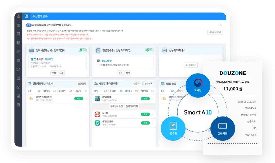This screenshot has height=163, width=275.
Task: Open the cloud icon in the sidebar
Action: tap(18, 87)
